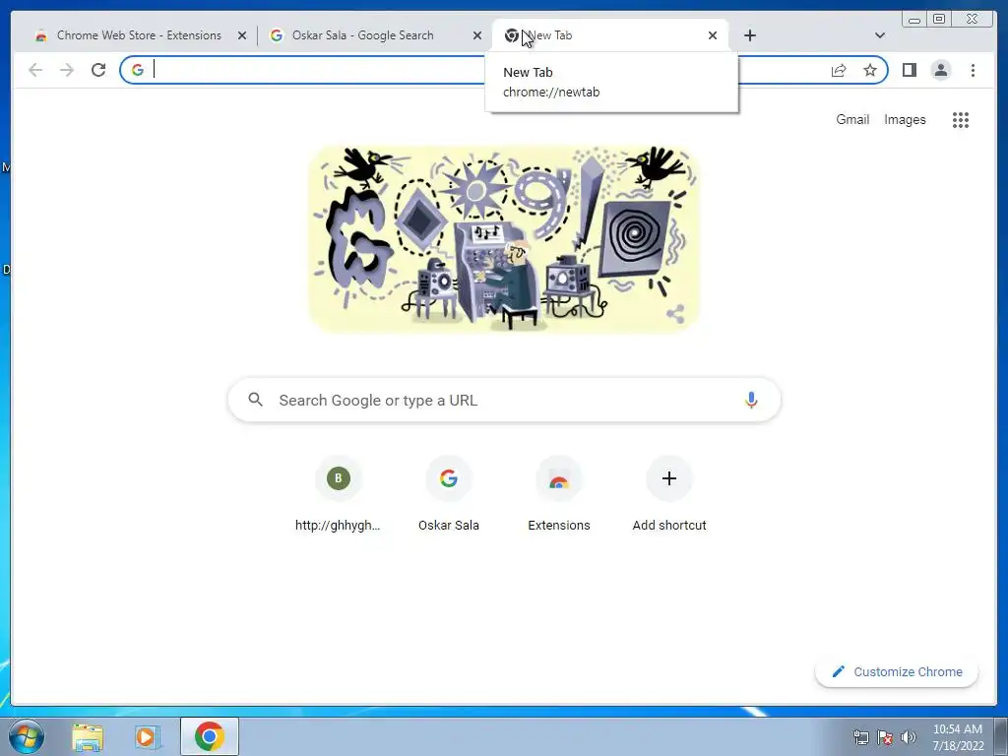
Task: Open the volume control in system tray
Action: pyautogui.click(x=909, y=737)
